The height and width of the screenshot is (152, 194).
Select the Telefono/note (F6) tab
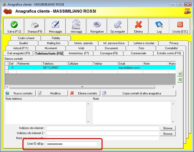coord(48,54)
